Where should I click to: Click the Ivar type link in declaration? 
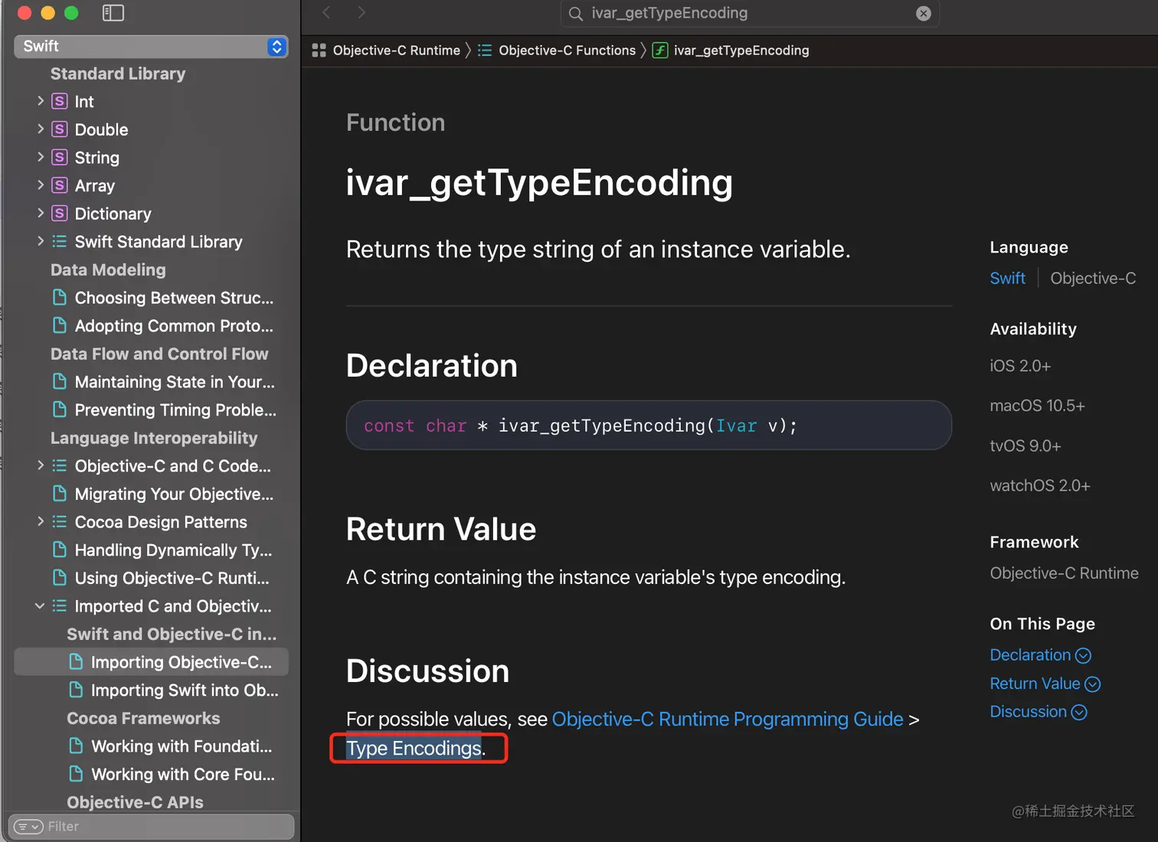click(x=736, y=426)
